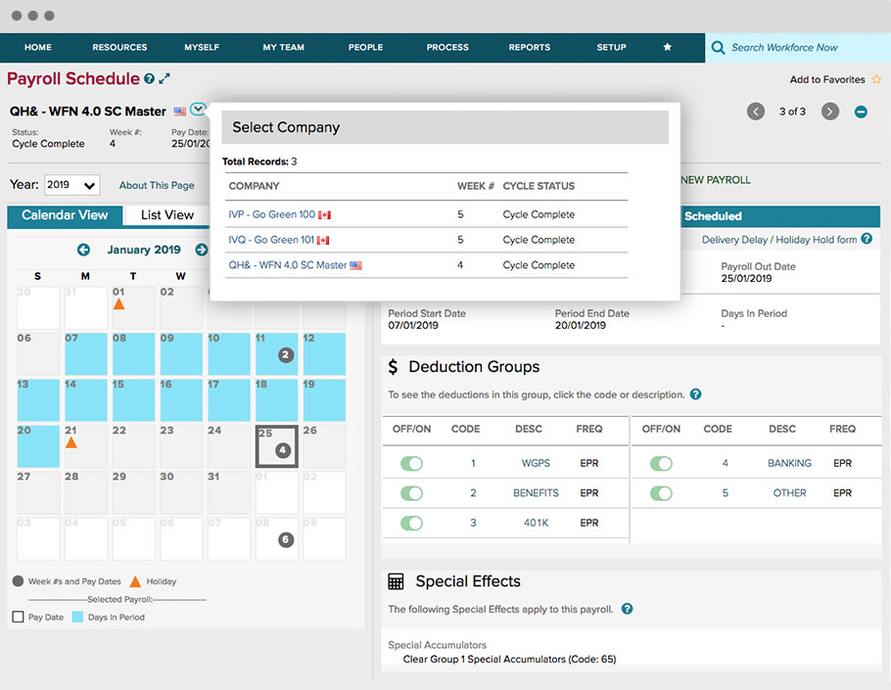Open SETUP menu
This screenshot has height=690, width=891.
point(611,47)
